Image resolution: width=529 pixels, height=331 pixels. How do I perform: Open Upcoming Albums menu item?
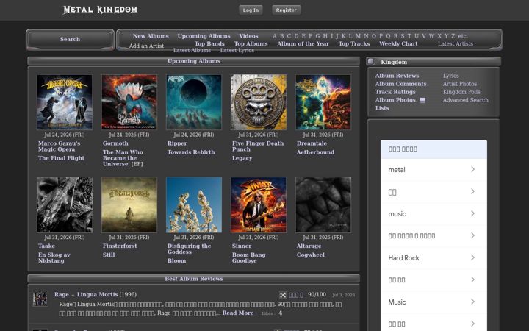[x=204, y=36]
